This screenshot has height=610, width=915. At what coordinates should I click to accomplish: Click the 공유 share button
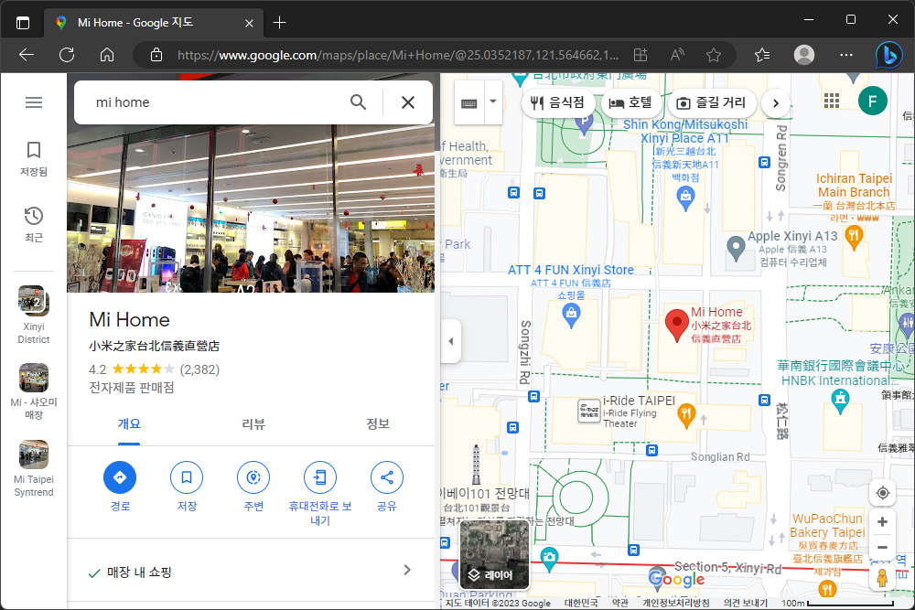click(x=387, y=477)
